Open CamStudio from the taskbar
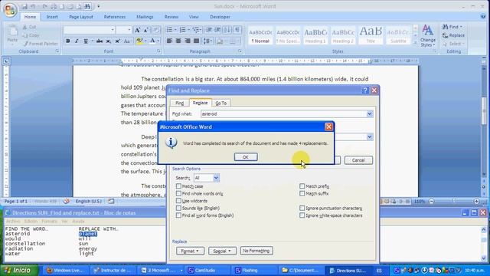490x276 pixels. point(207,271)
